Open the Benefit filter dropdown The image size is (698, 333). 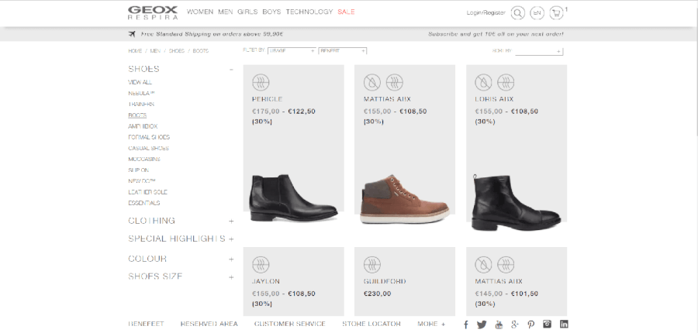coord(342,50)
